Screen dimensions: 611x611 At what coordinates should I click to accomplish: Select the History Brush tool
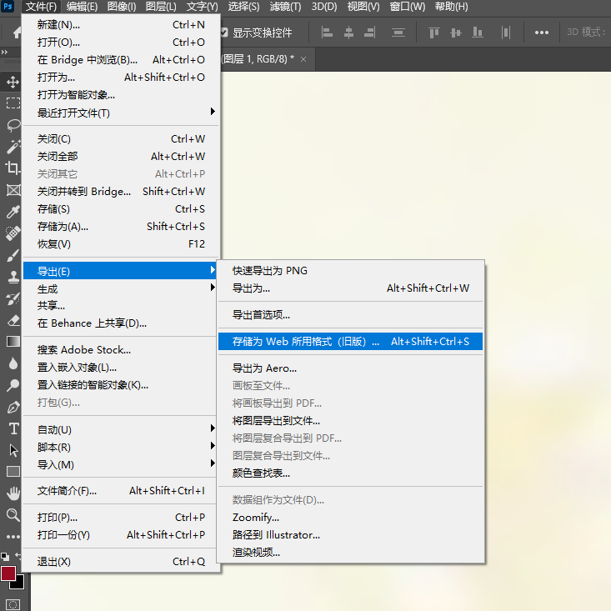pyautogui.click(x=13, y=299)
